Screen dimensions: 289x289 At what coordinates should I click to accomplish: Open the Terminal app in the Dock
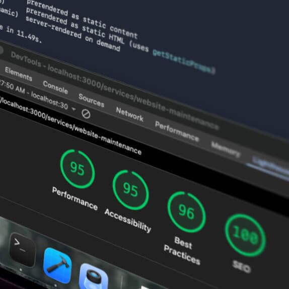pyautogui.click(x=22, y=249)
